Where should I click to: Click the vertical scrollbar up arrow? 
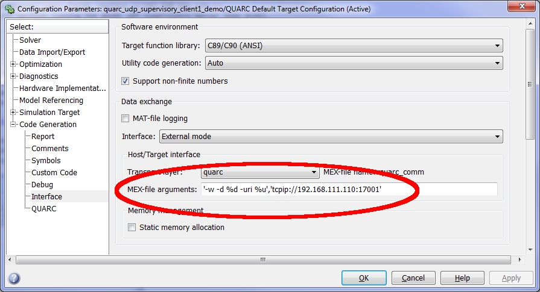[530, 23]
